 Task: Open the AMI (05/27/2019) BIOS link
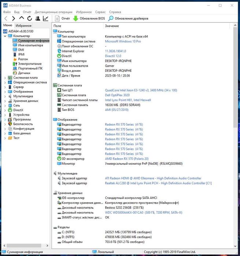(x=117, y=110)
